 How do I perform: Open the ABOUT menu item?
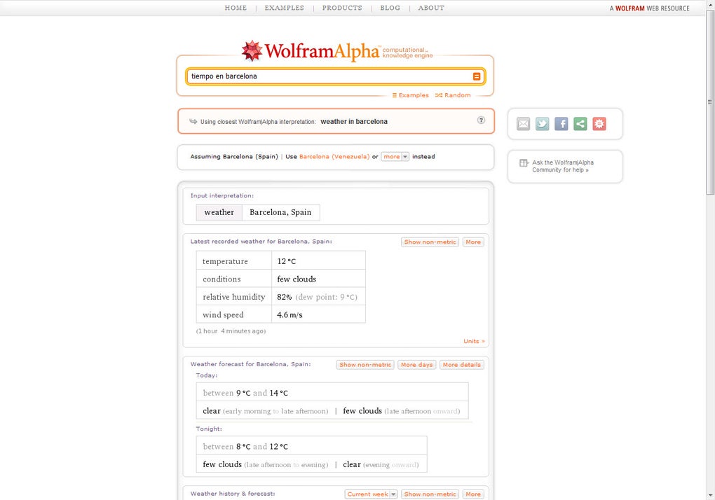431,8
